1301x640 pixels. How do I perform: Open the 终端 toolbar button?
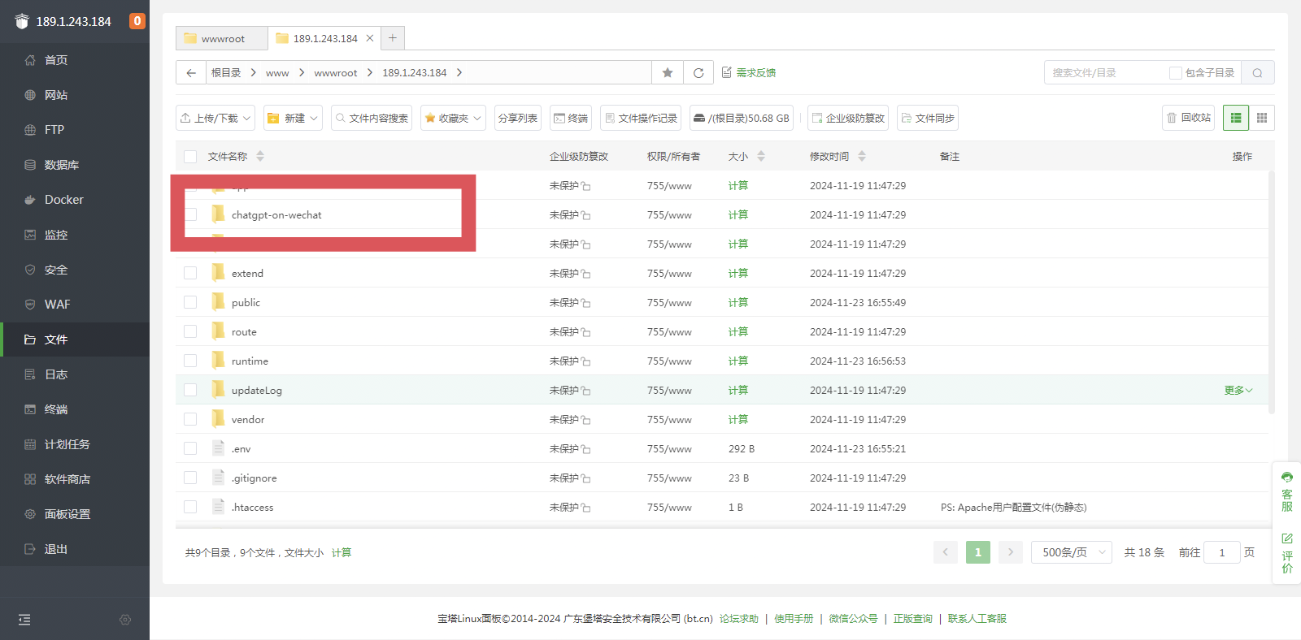571,118
